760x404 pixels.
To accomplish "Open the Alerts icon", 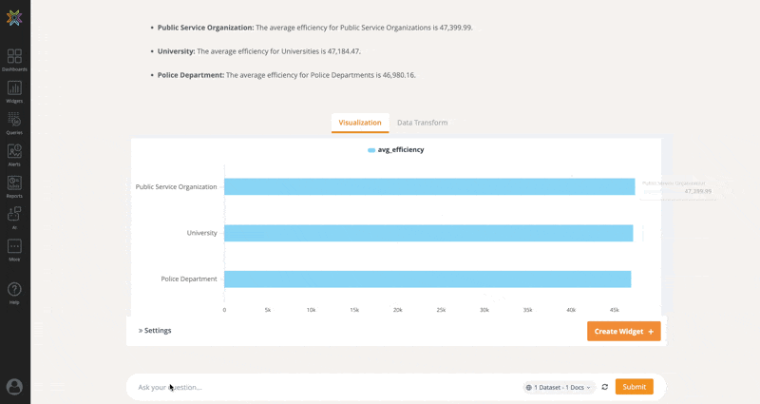I will click(14, 152).
